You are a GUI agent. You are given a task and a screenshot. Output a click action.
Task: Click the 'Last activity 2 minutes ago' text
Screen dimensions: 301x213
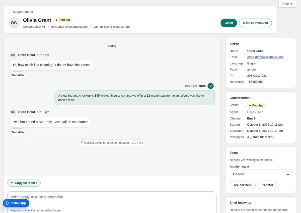tap(112, 27)
